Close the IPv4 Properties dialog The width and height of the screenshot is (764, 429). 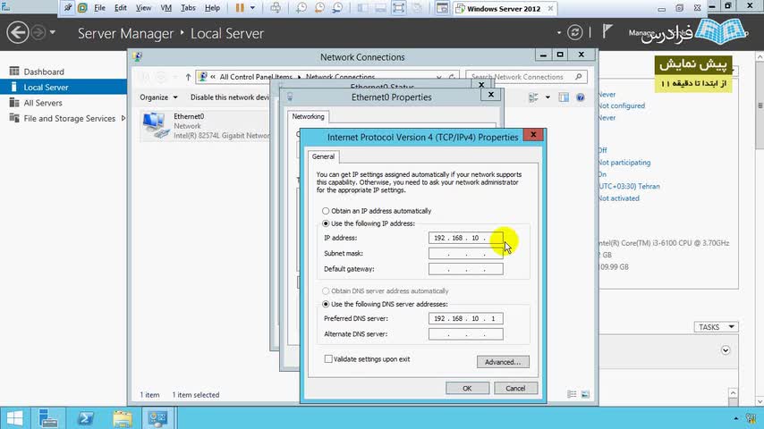[533, 135]
